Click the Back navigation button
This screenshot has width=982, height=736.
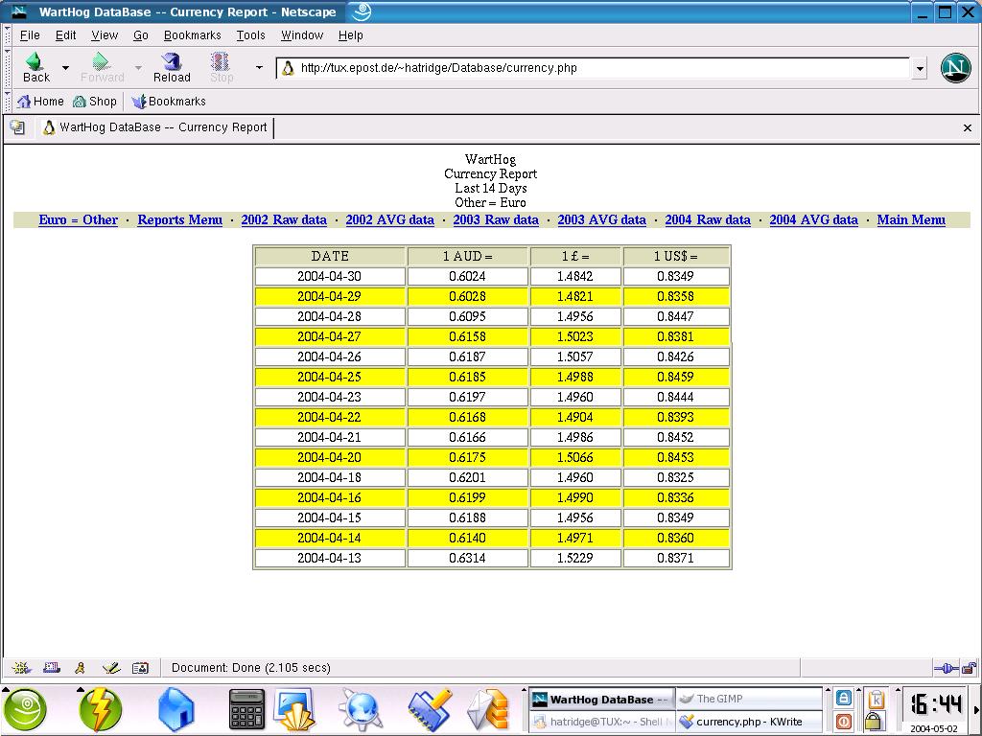click(x=35, y=67)
